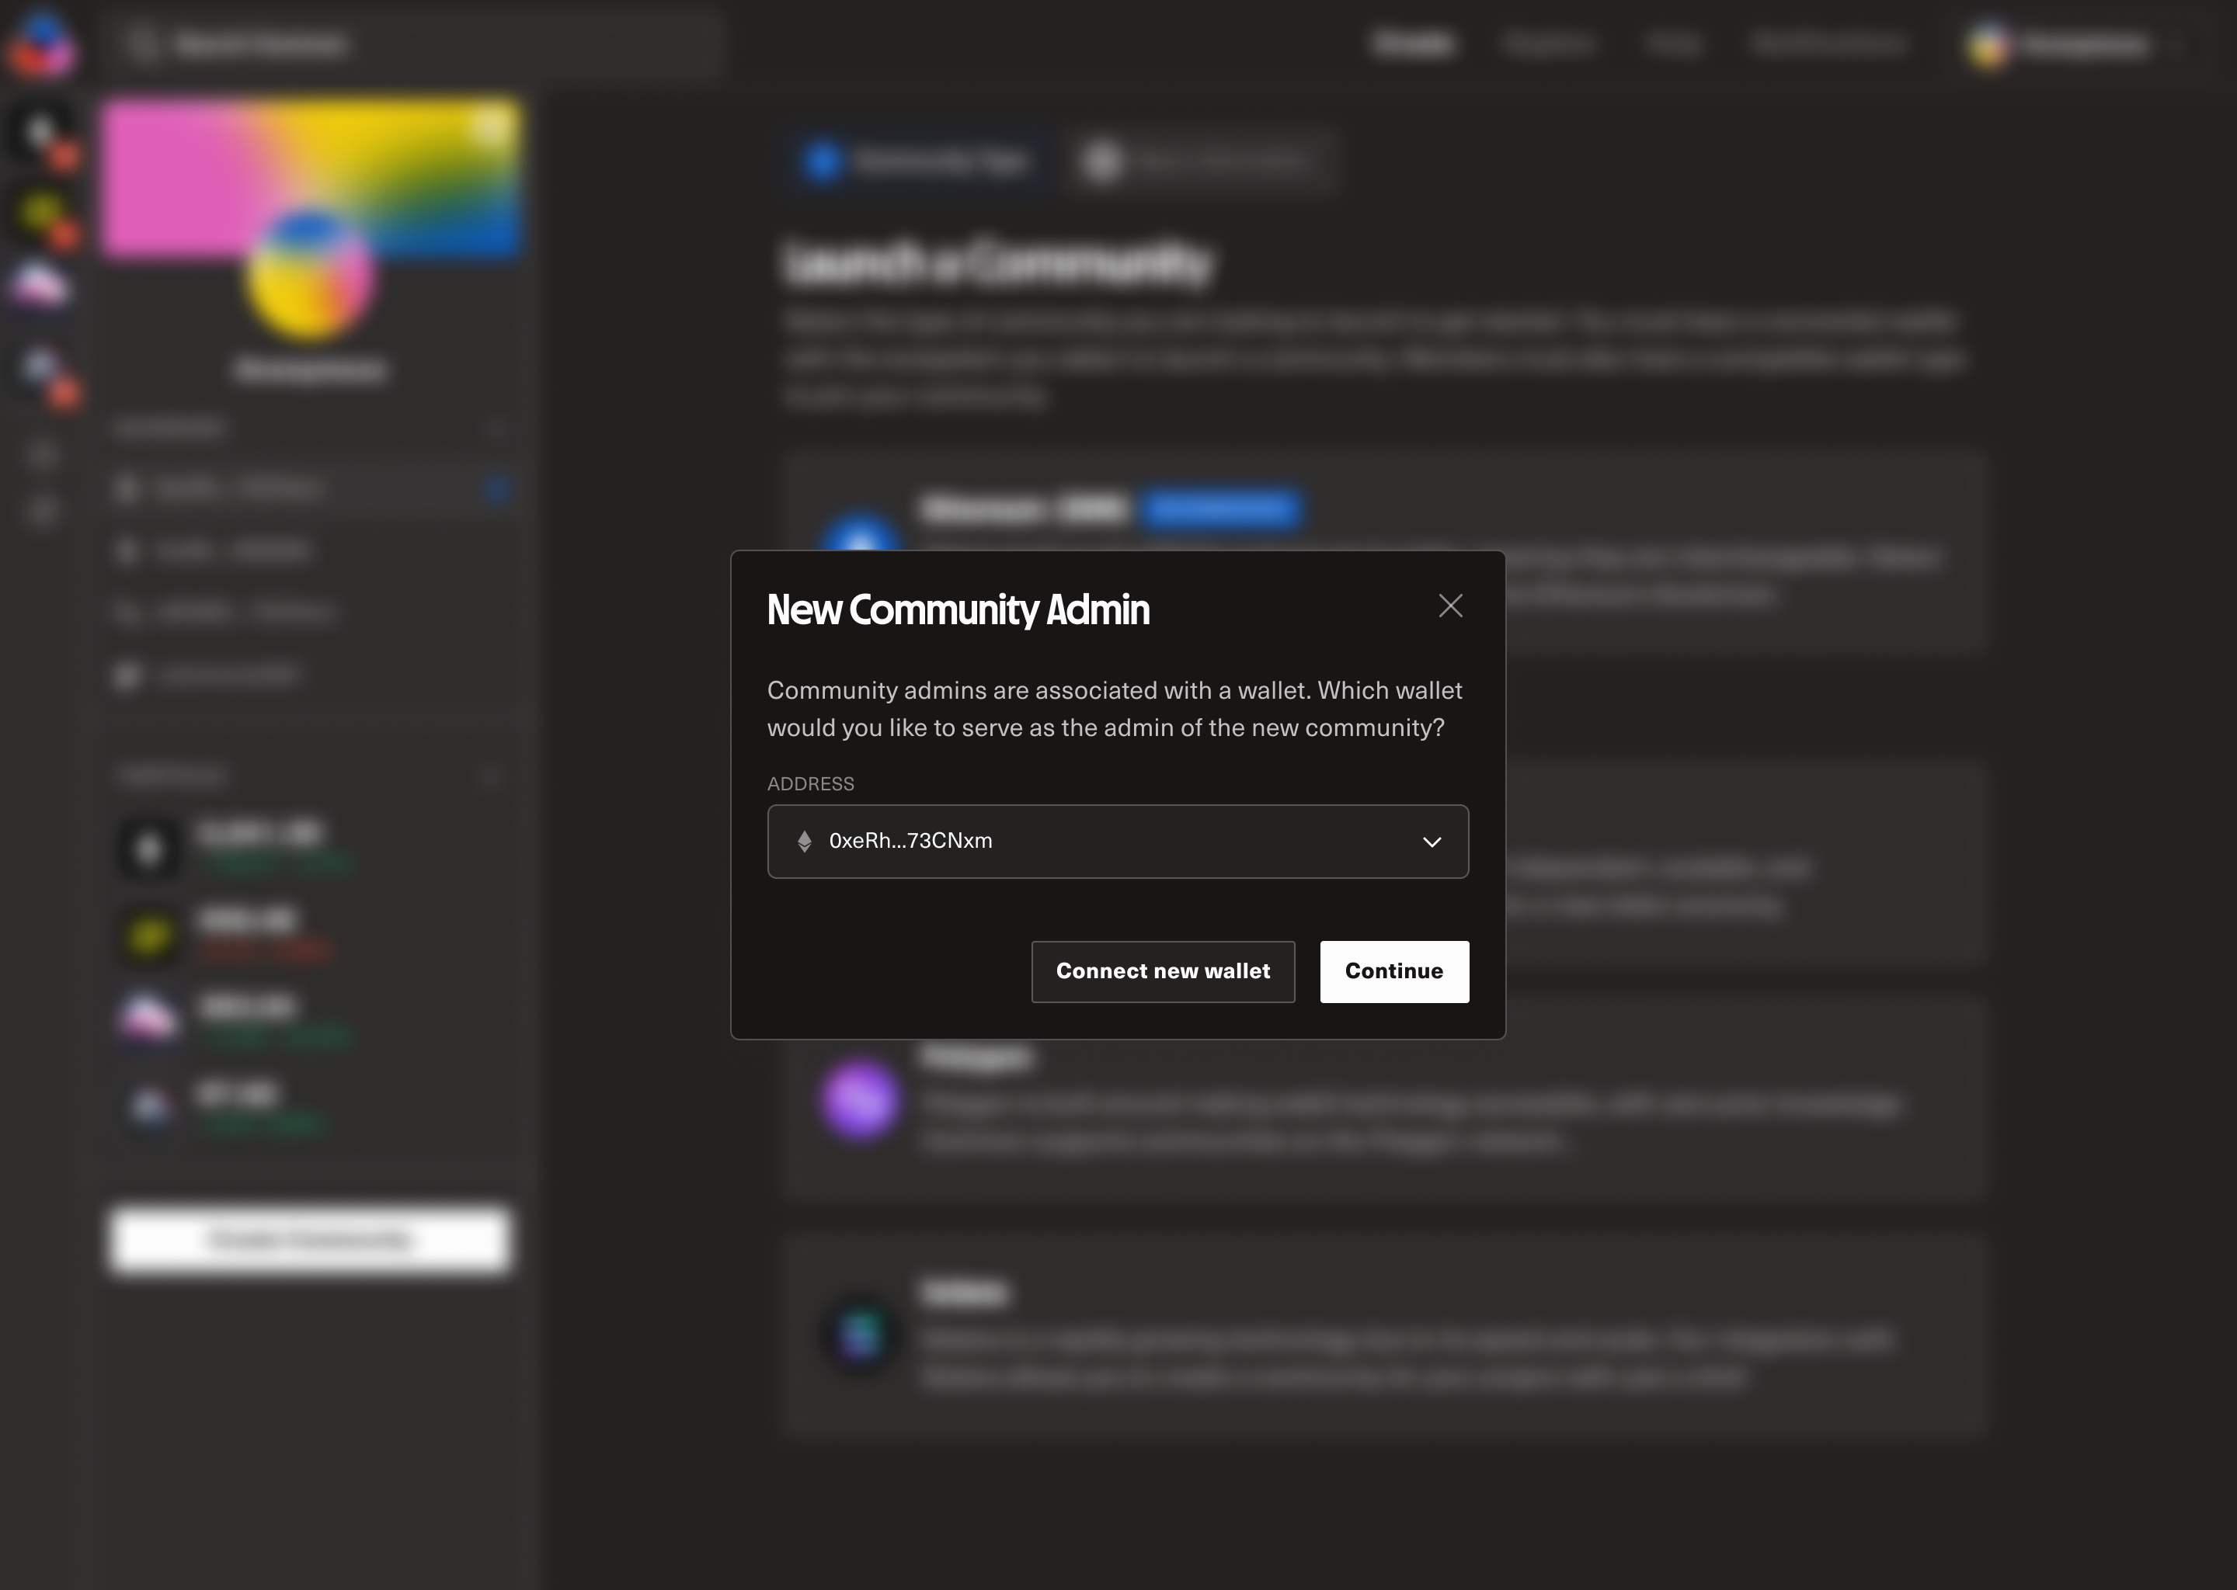The image size is (2237, 1590).
Task: Click the multicolor app logo at top-left
Action: (41, 44)
